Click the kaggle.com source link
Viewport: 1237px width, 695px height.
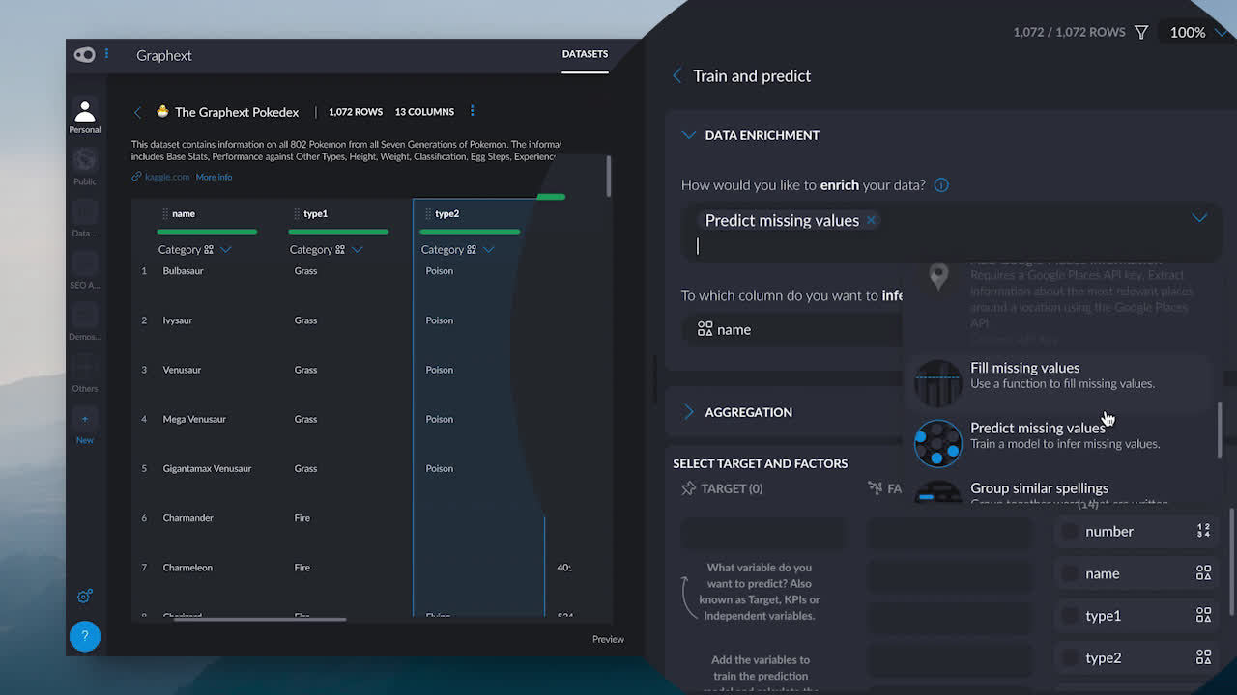point(166,177)
